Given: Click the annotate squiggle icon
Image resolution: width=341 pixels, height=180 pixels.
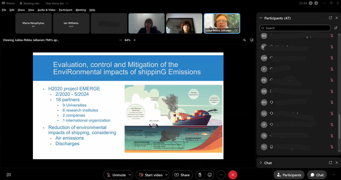Looking at the screenshot, I should 244,40.
